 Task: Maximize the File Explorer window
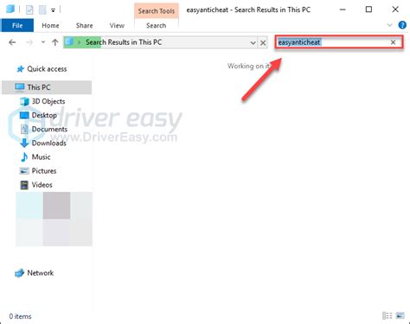pyautogui.click(x=368, y=10)
